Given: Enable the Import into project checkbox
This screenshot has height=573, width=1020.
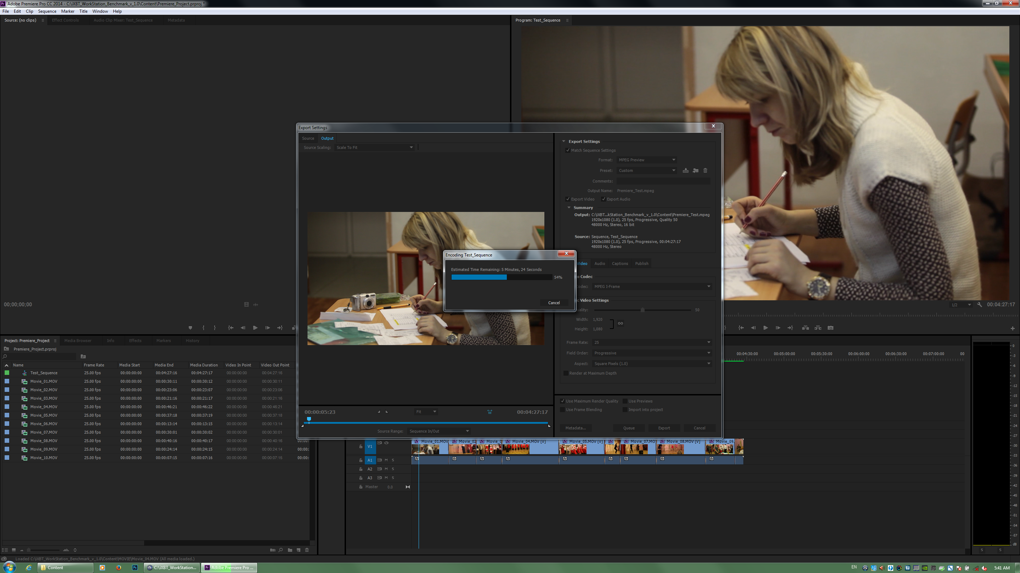Looking at the screenshot, I should tap(625, 410).
